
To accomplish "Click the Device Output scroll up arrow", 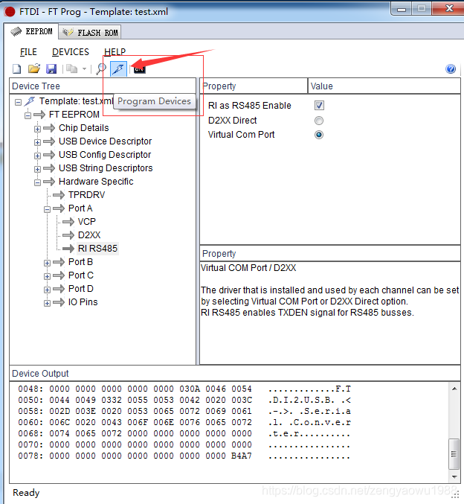I will pyautogui.click(x=454, y=389).
